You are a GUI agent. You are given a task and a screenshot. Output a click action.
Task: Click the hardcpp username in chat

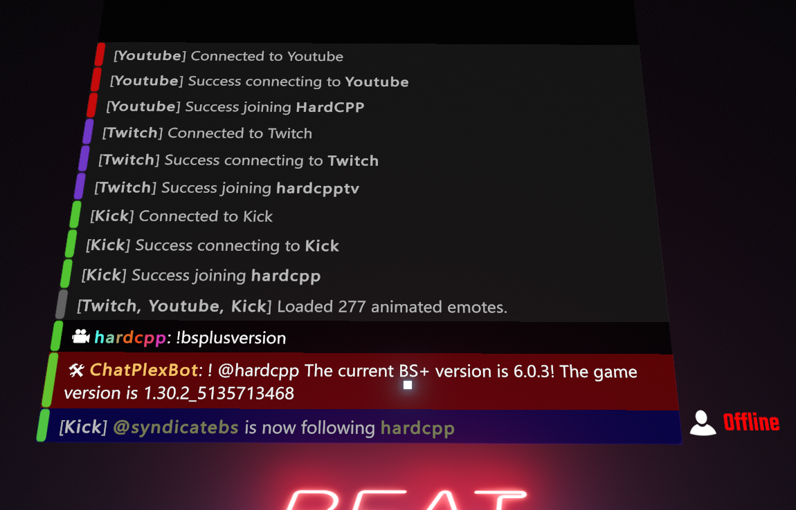(130, 338)
